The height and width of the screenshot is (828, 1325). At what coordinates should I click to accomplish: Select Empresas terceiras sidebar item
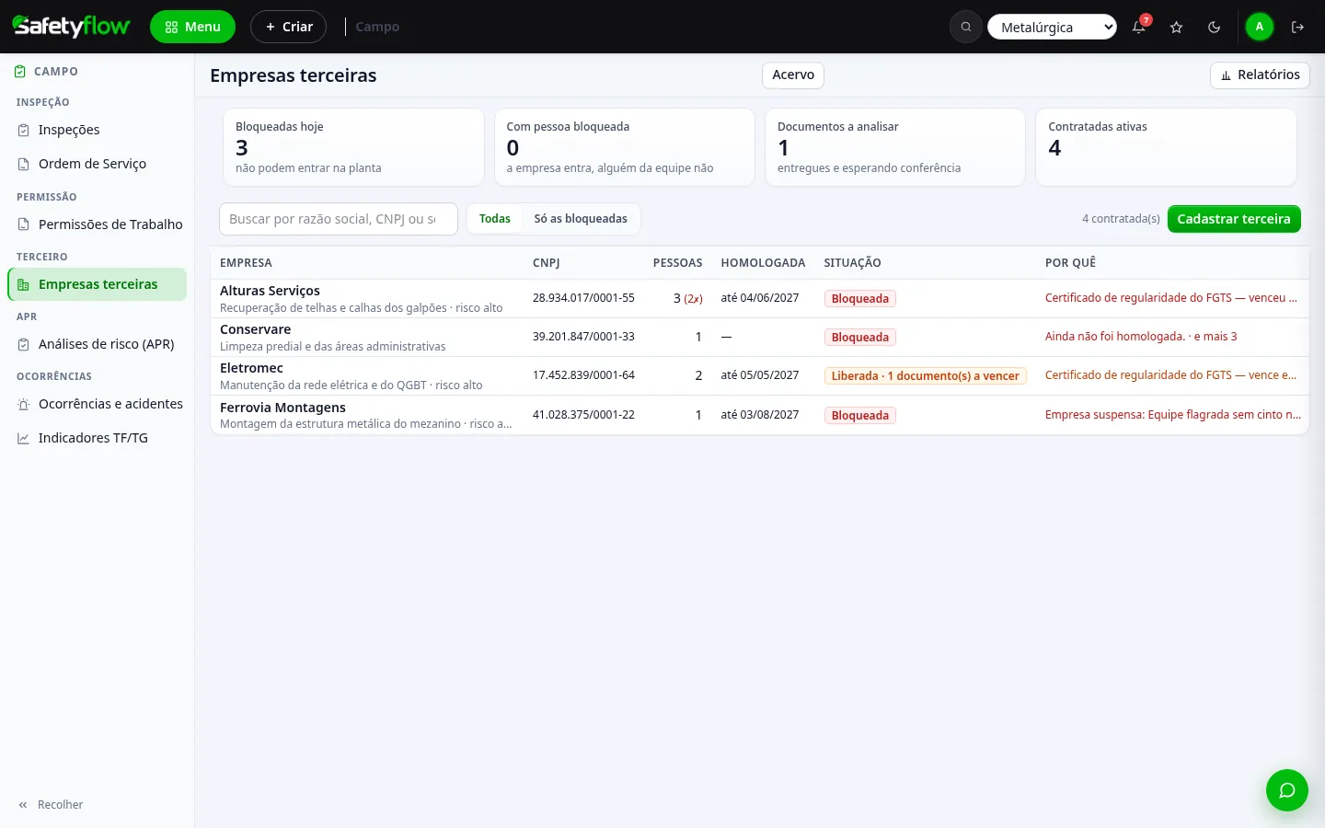point(98,284)
